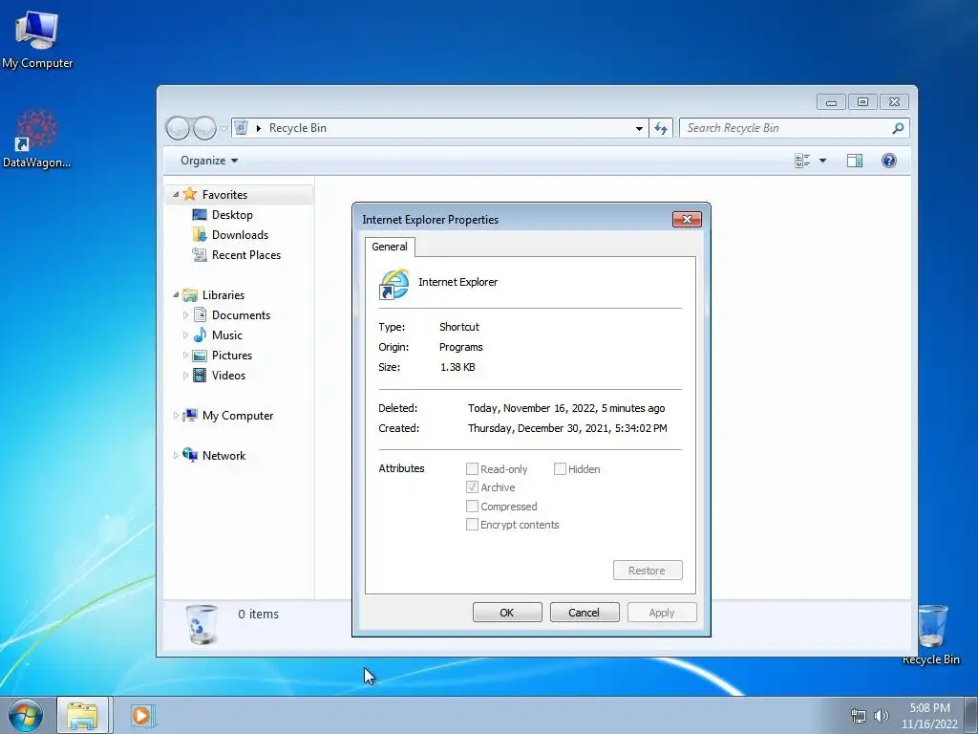Collapse the Libraries group

coord(176,294)
